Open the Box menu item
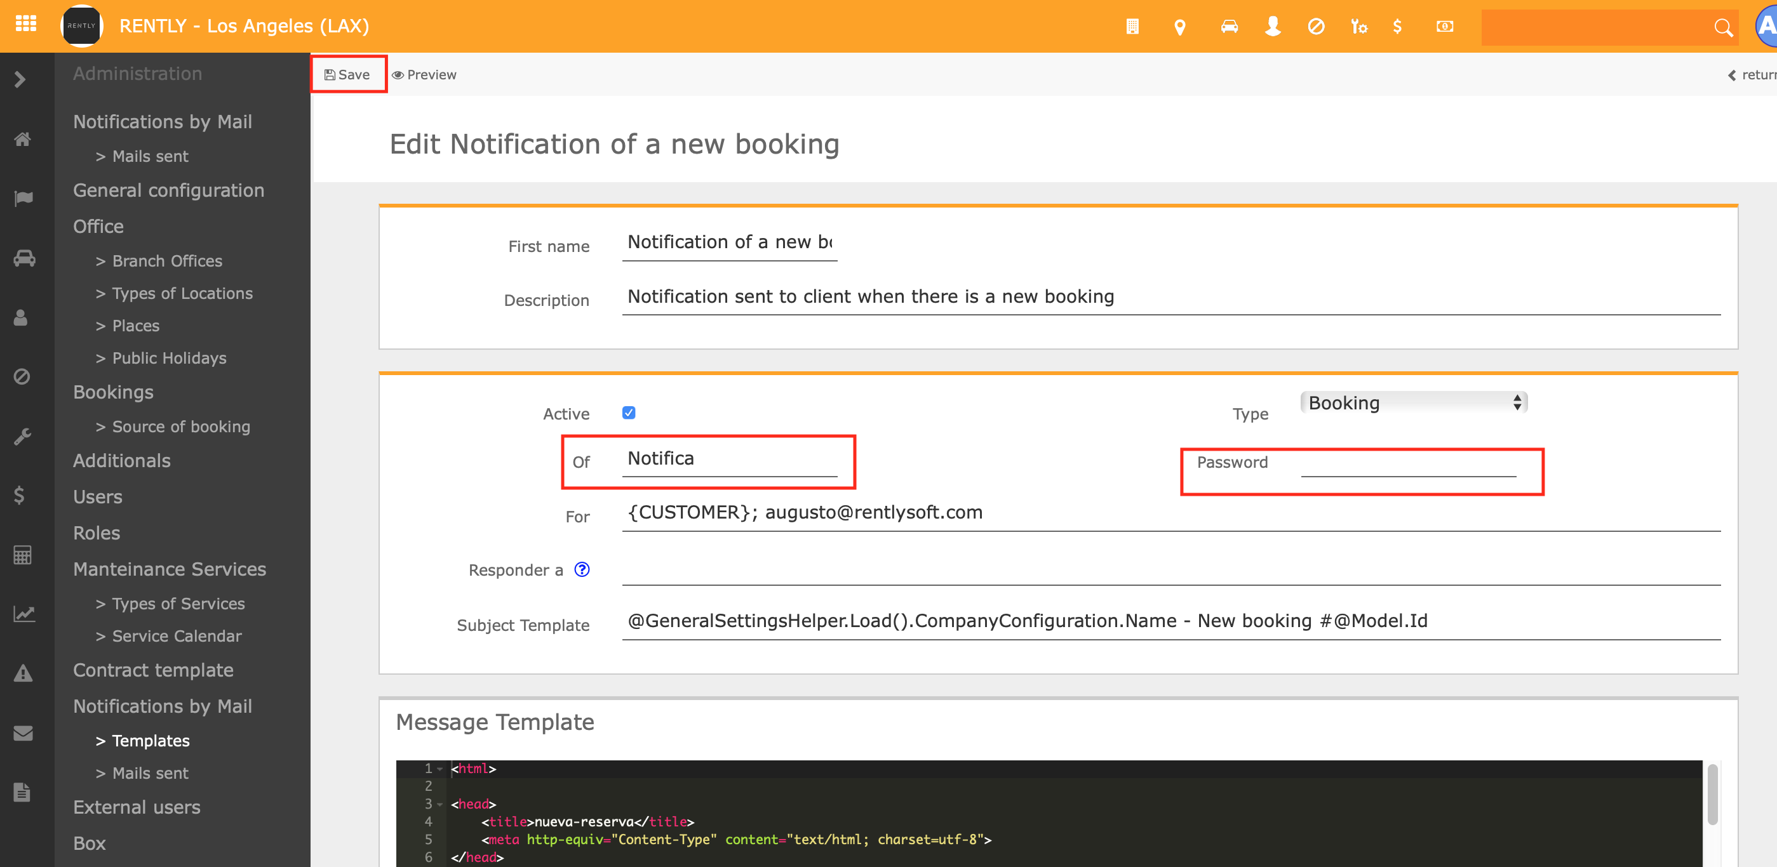 (x=89, y=843)
